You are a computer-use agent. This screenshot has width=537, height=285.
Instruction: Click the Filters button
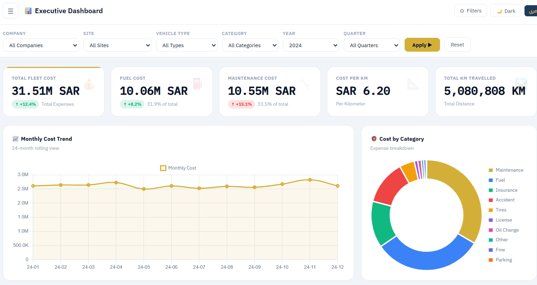pyautogui.click(x=471, y=11)
